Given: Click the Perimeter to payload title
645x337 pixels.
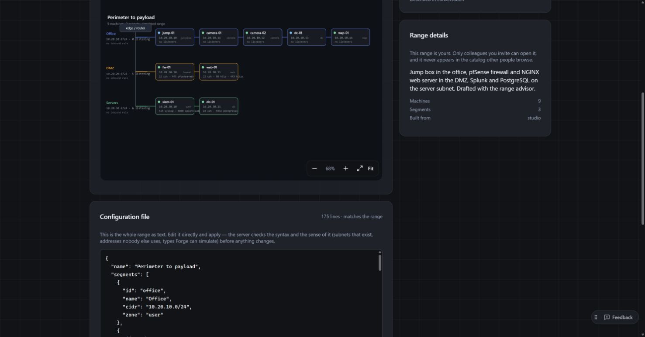Looking at the screenshot, I should [131, 17].
